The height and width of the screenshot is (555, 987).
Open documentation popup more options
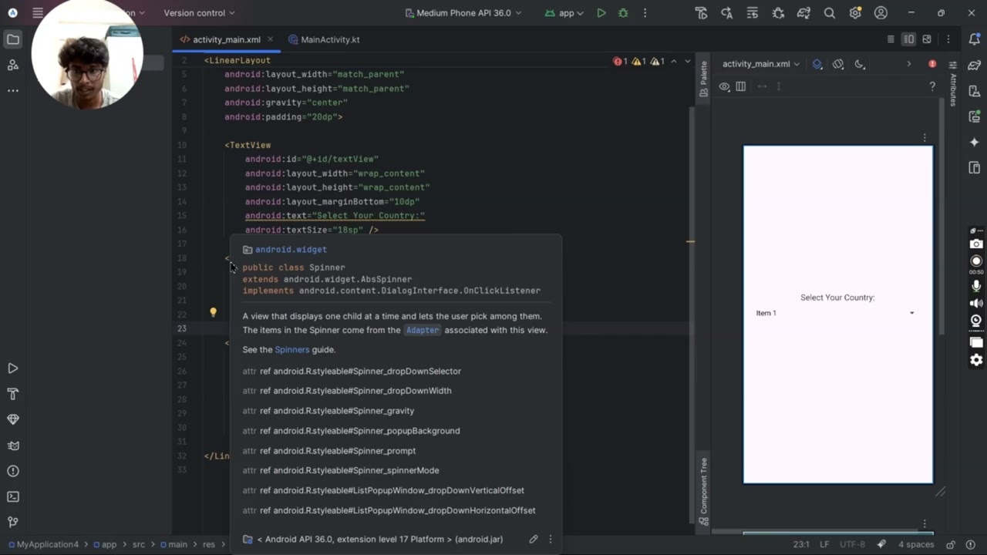click(551, 539)
